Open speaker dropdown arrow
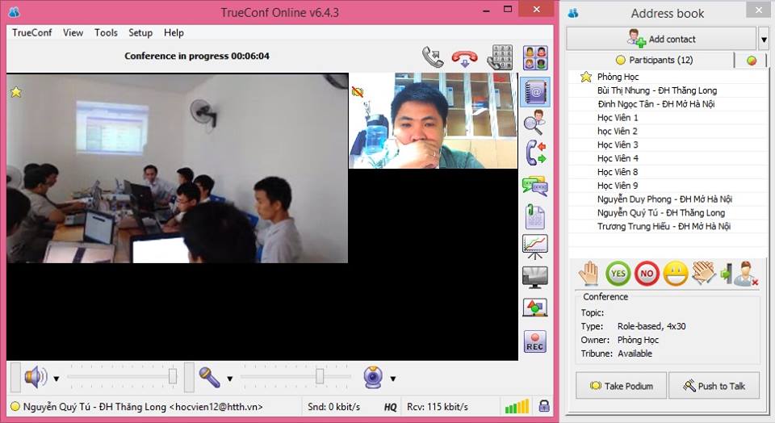 tap(57, 379)
